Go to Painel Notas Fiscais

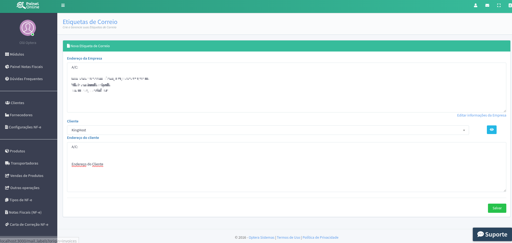pyautogui.click(x=26, y=67)
